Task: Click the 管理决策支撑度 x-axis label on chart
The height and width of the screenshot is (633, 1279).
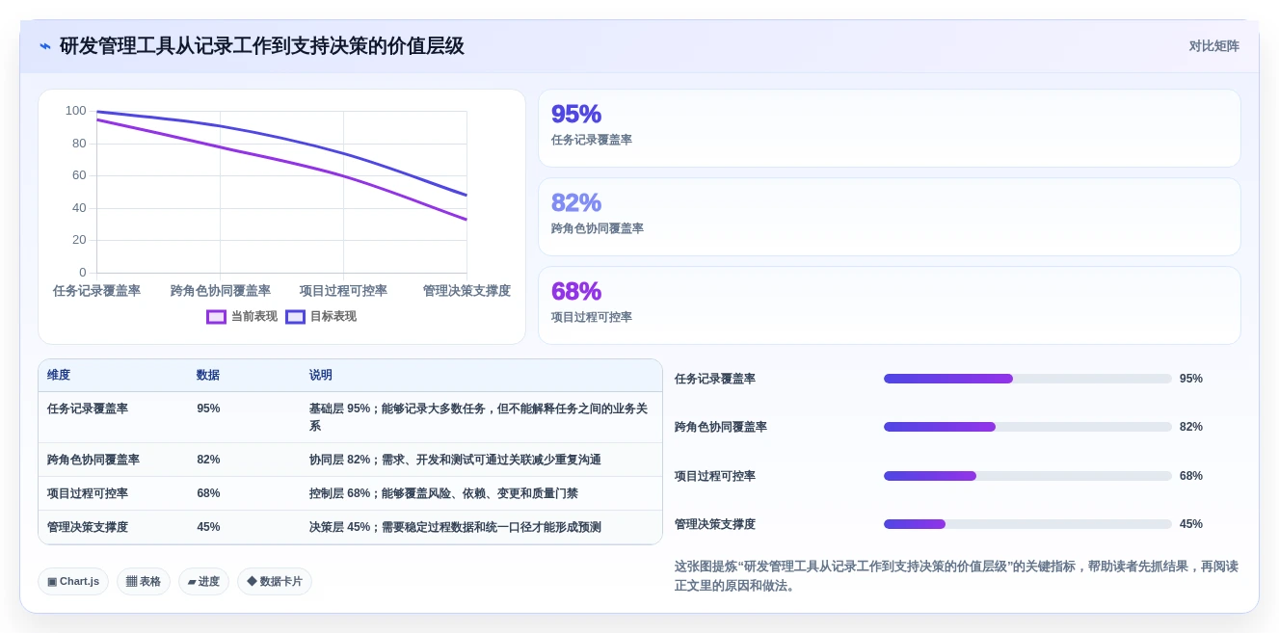Action: pos(466,291)
